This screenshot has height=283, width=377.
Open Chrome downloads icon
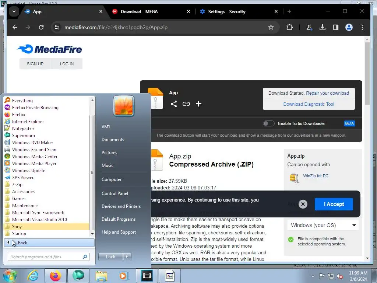click(323, 27)
